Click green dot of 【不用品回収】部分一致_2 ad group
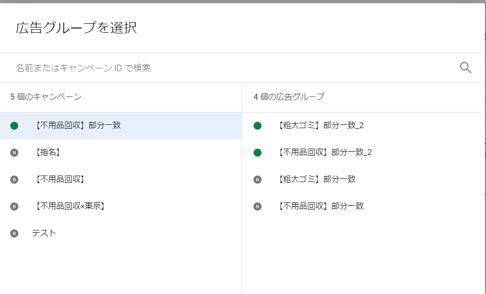This screenshot has height=294, width=486. tap(258, 152)
